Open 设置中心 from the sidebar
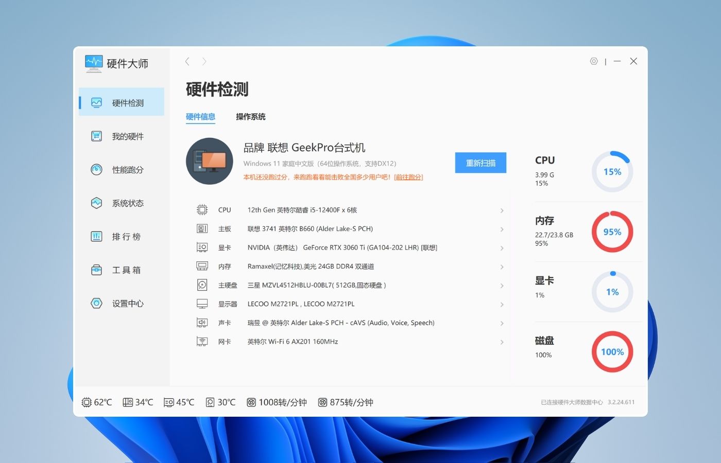 pos(122,303)
